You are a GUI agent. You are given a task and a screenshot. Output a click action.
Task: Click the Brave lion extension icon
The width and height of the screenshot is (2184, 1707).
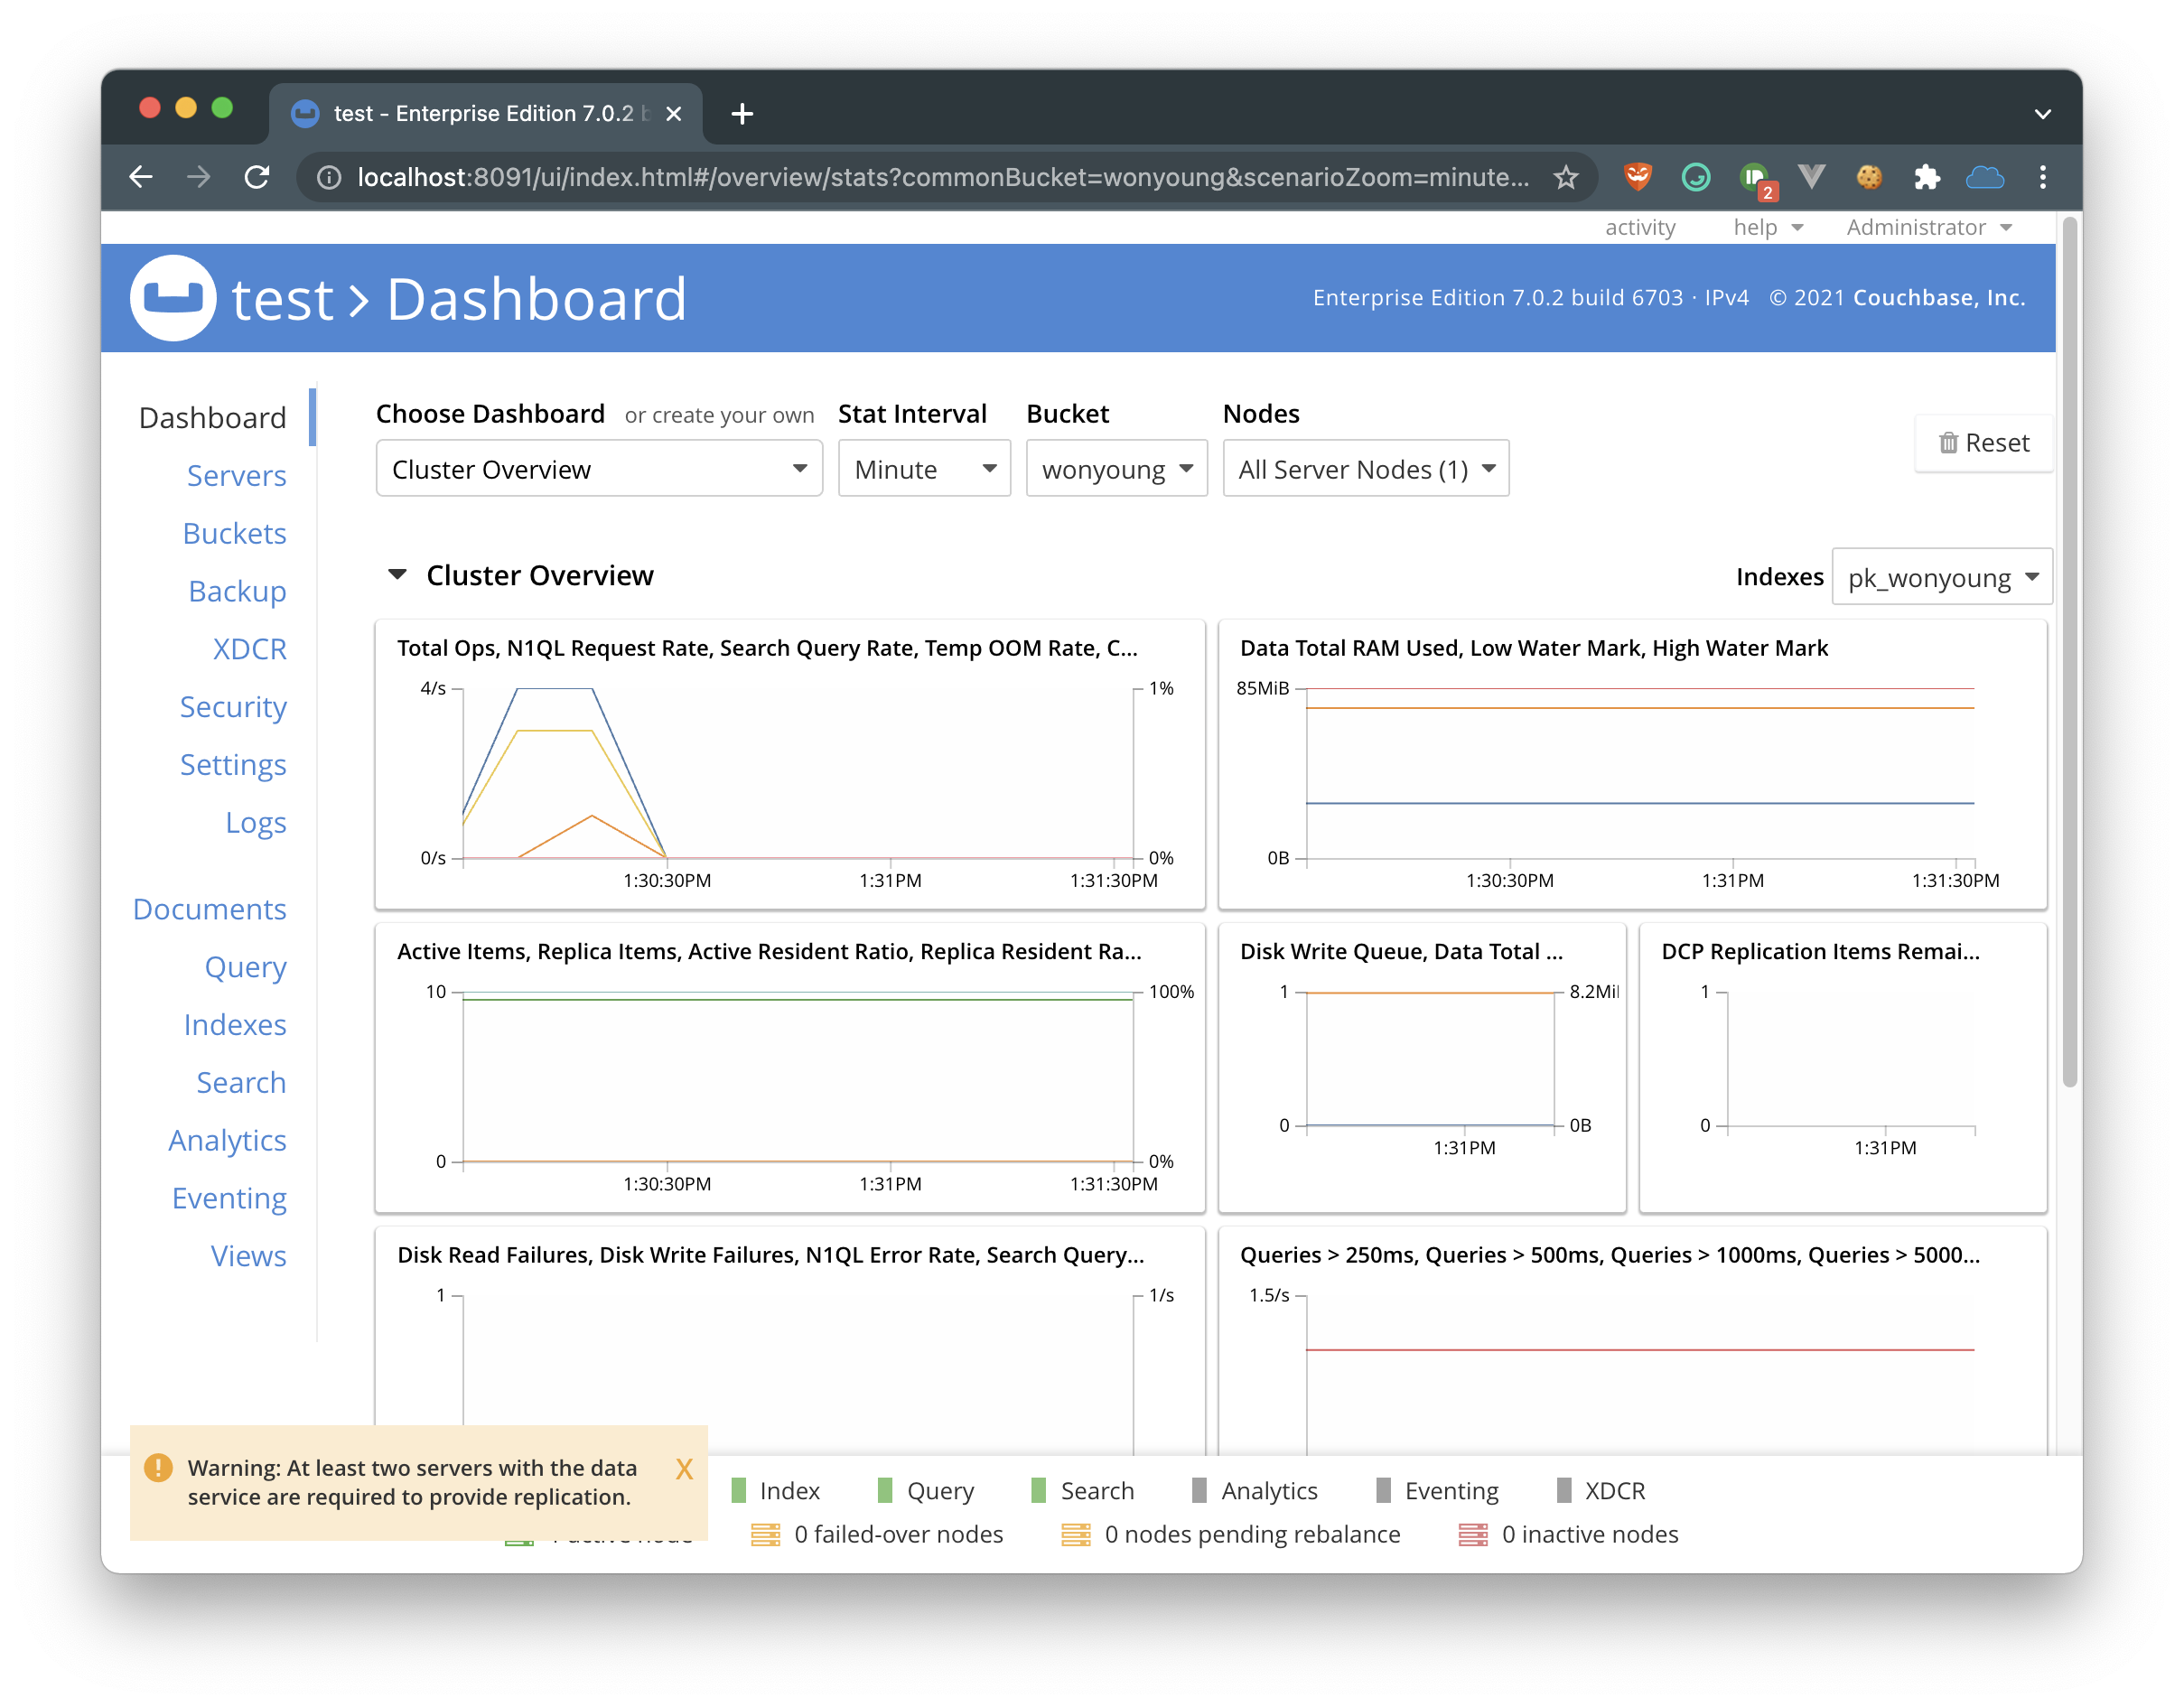1637,178
